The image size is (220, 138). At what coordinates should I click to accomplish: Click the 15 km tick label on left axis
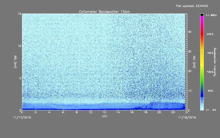tap(20, 14)
